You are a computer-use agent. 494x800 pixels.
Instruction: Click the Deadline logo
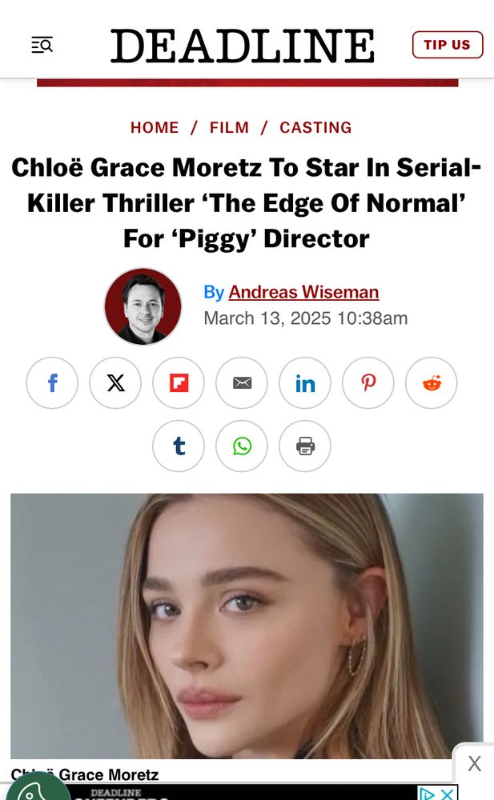tap(243, 45)
